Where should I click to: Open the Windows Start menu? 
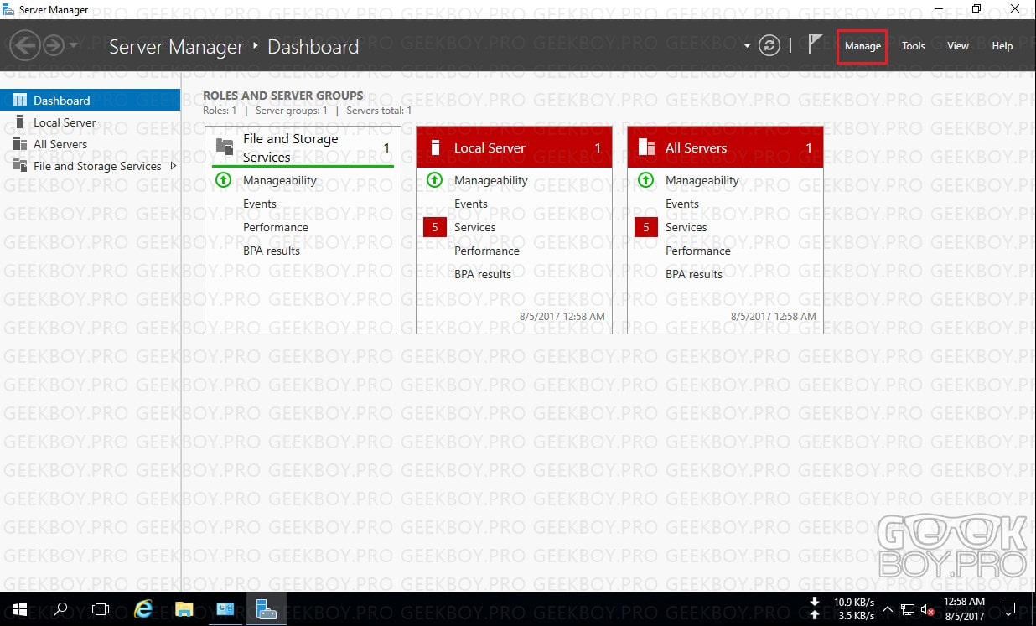pos(19,609)
